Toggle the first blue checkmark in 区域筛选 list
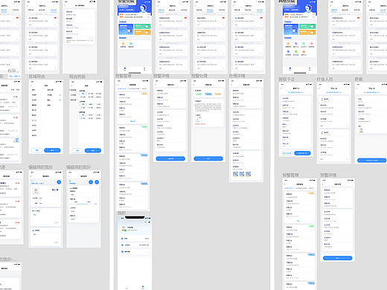The image size is (387, 290). tap(60, 95)
